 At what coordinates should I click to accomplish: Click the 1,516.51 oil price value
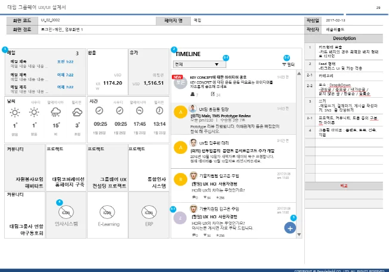[x=153, y=83]
